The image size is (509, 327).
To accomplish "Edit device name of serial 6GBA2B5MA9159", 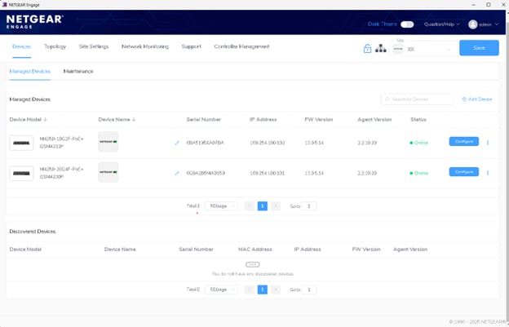I will click(x=176, y=173).
